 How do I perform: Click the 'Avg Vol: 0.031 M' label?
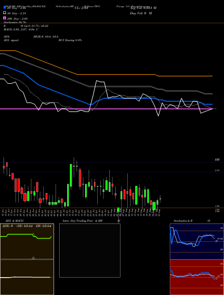click(143, 8)
